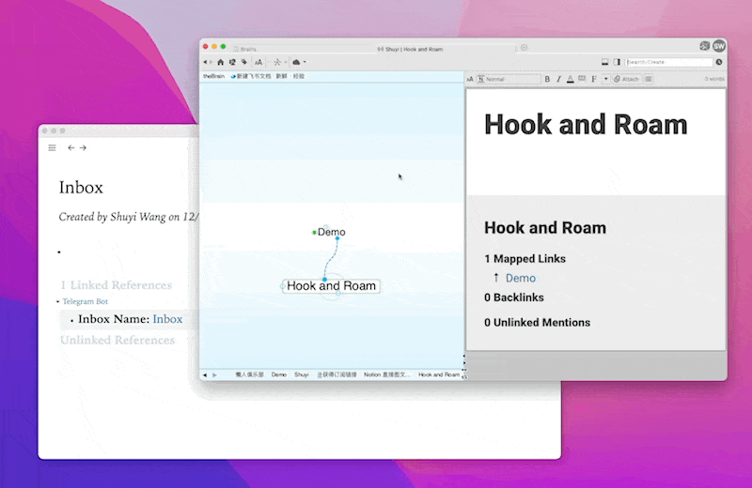
Task: Select the Hook and Roam thought node
Action: click(x=332, y=286)
